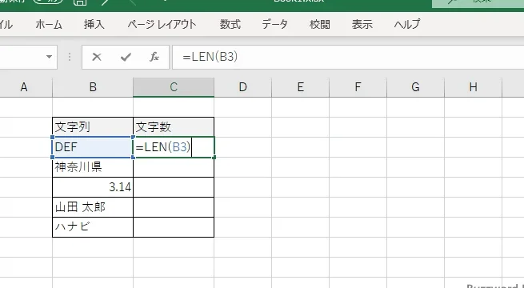Click the cell labeled 文字数

point(174,127)
